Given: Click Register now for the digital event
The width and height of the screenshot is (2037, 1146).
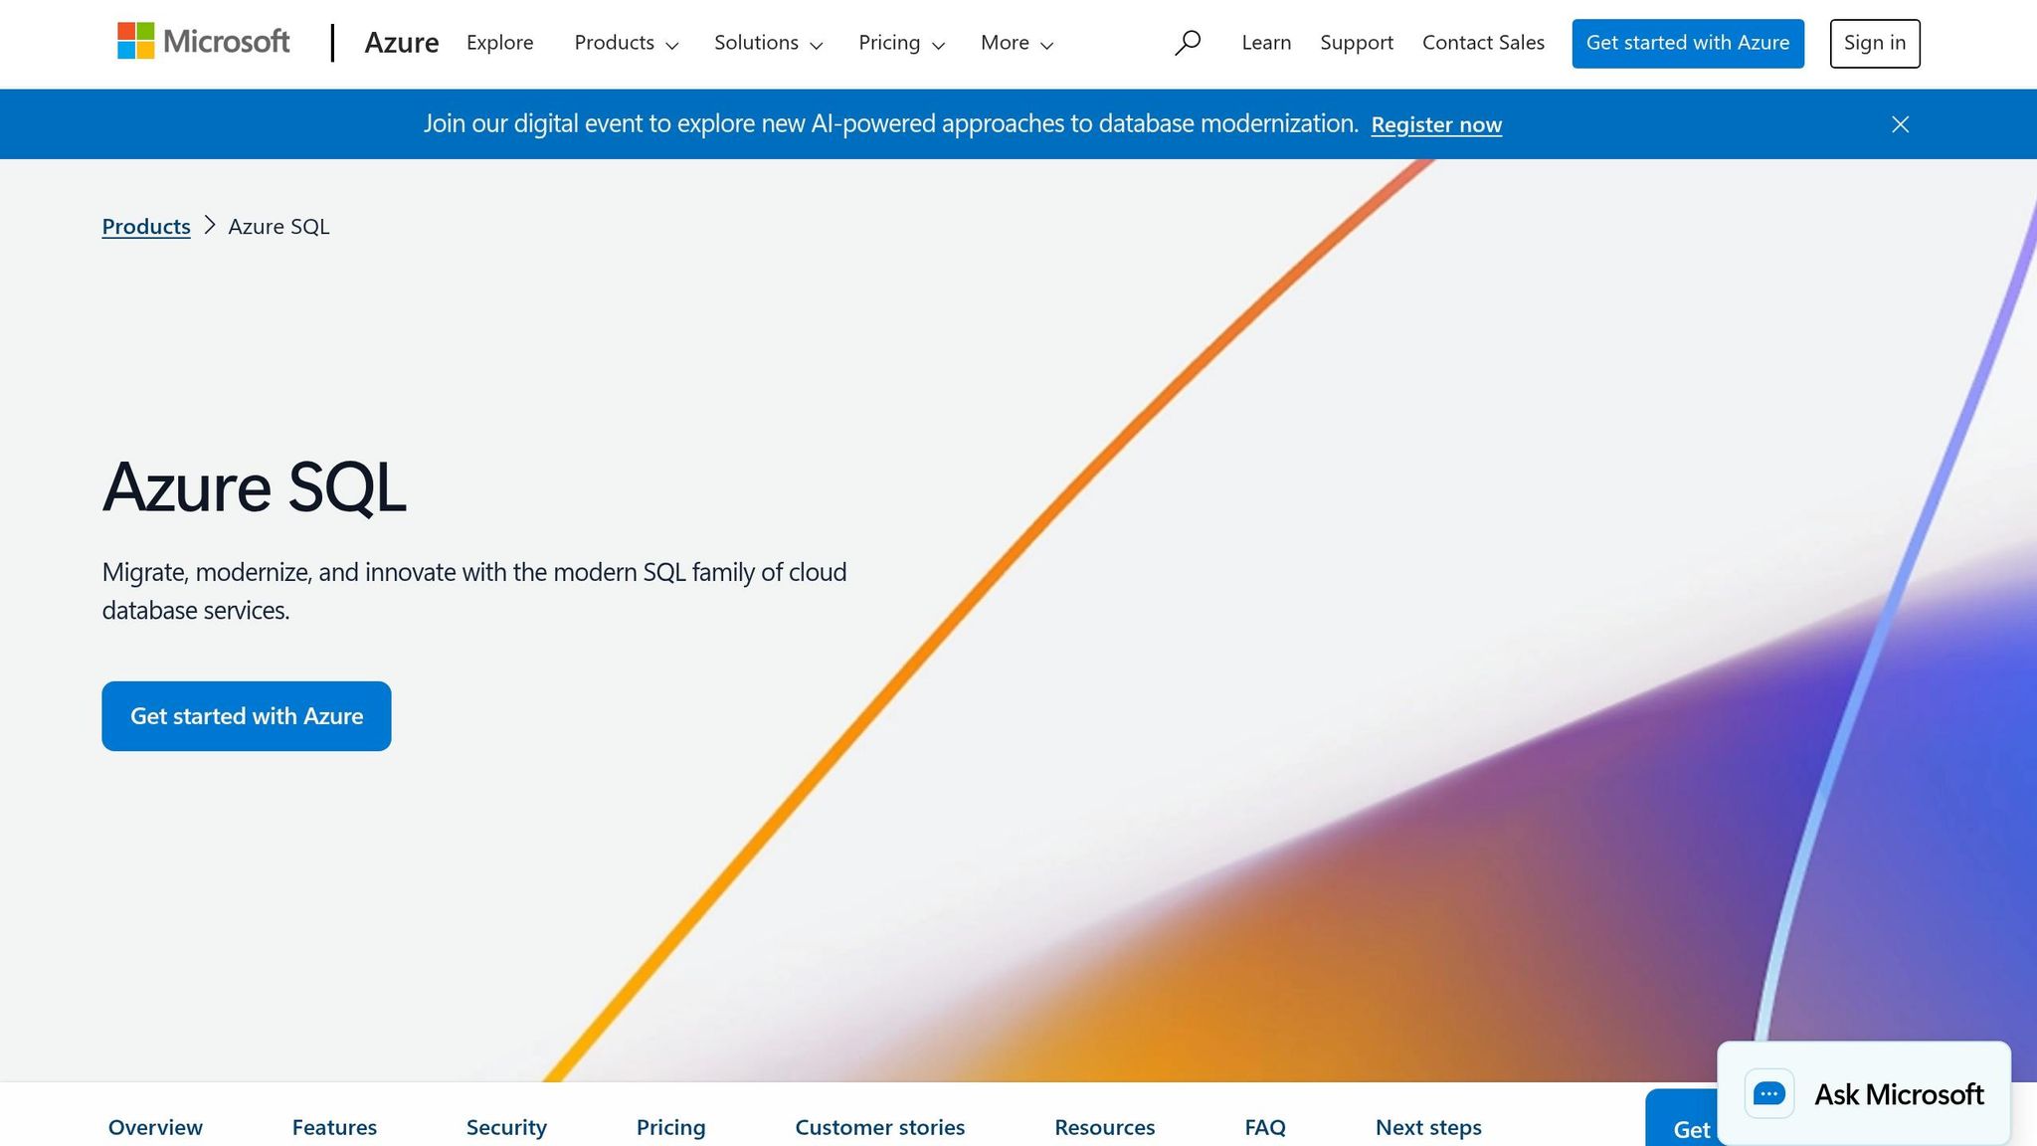Looking at the screenshot, I should click(x=1435, y=124).
